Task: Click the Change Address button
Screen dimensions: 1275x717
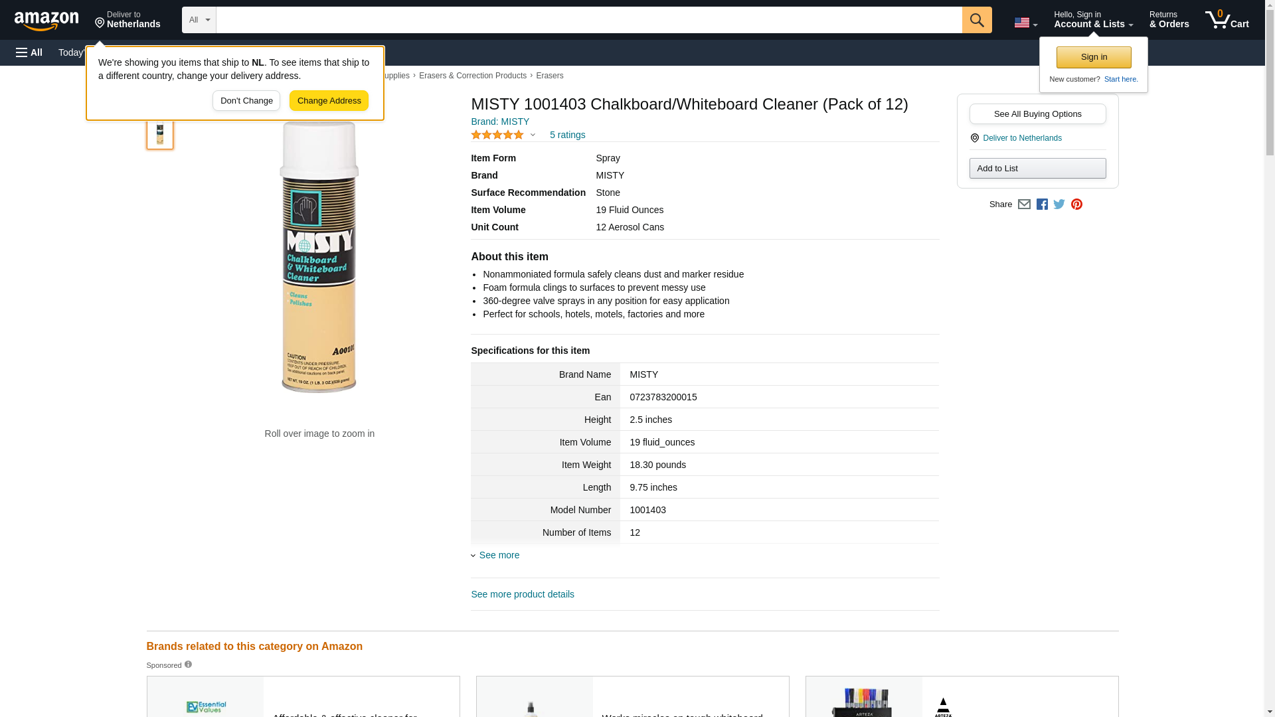Action: point(329,101)
